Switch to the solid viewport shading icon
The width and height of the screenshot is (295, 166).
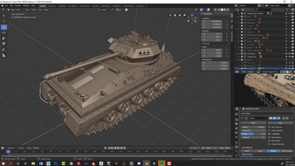[222, 10]
